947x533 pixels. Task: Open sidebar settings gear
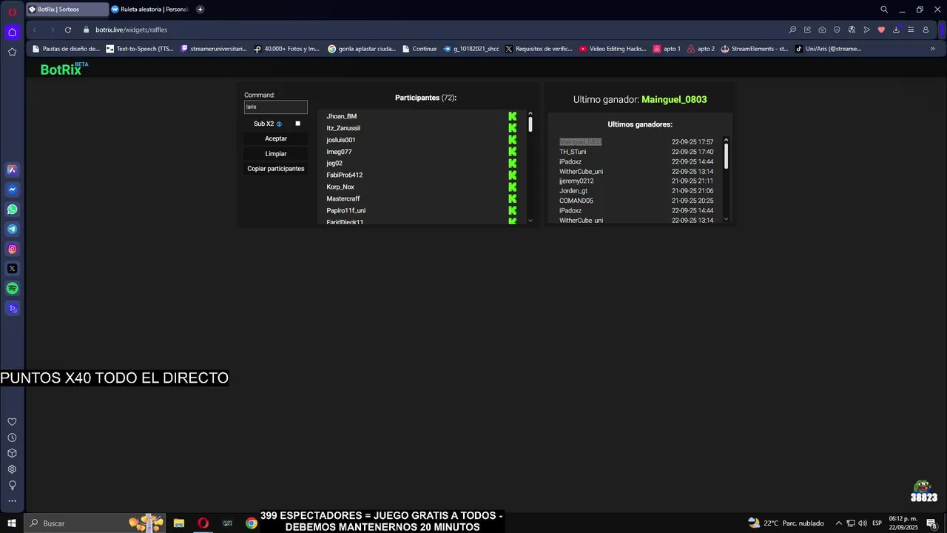tap(12, 469)
